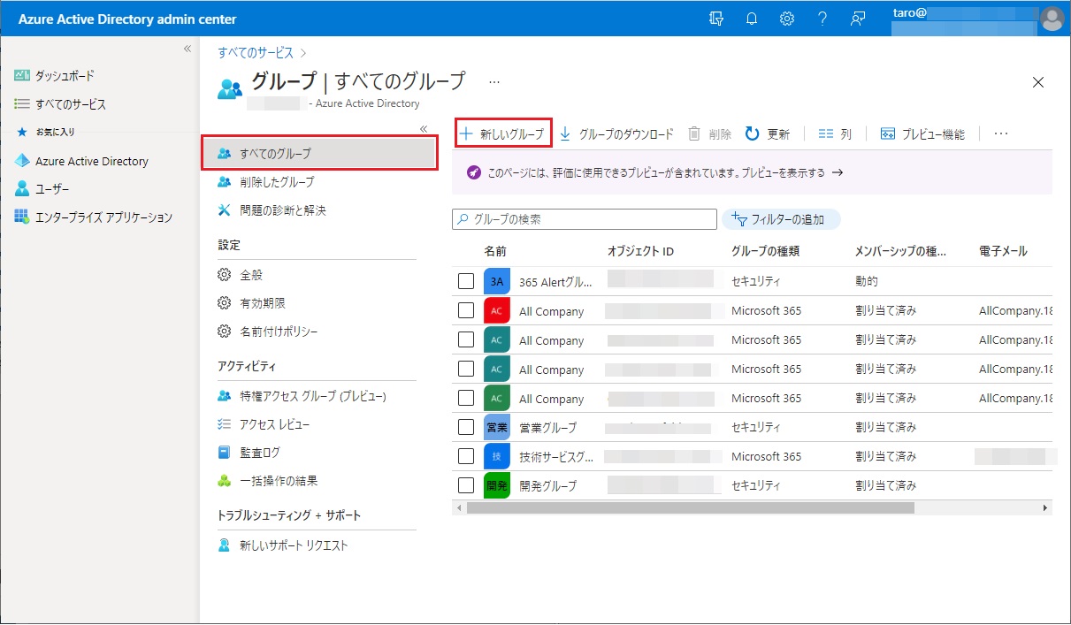Collapse the groups menu panel chevron
1071x625 pixels.
pos(424,129)
